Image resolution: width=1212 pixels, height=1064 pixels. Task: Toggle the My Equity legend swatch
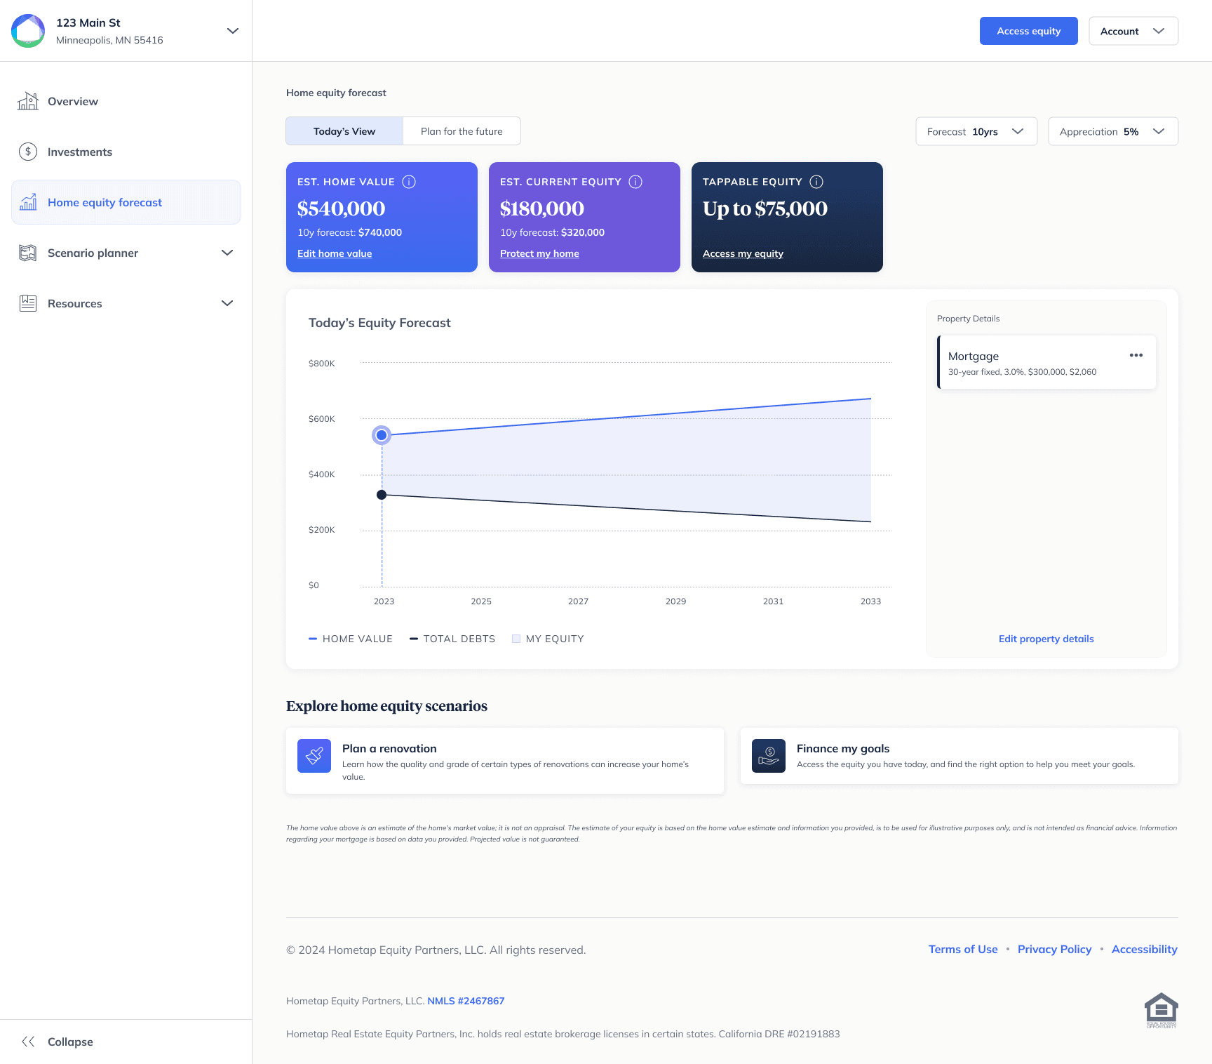(516, 639)
